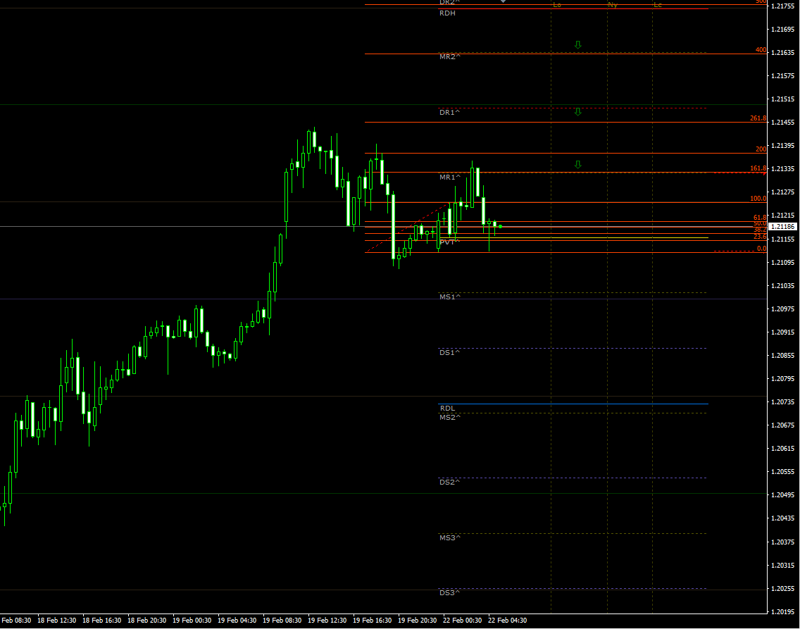Select the green down arrow near DR1 level
The width and height of the screenshot is (800, 629).
tap(577, 111)
